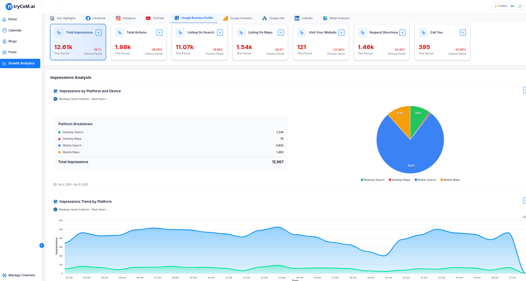
Task: Click plus icon on Request Directions card
Action: click(402, 33)
